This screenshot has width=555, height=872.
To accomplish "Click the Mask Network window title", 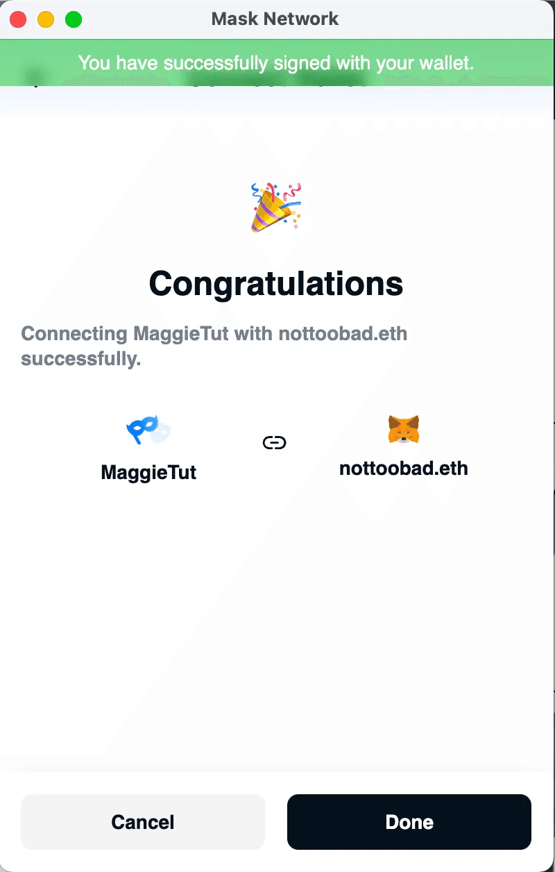I will (x=275, y=19).
